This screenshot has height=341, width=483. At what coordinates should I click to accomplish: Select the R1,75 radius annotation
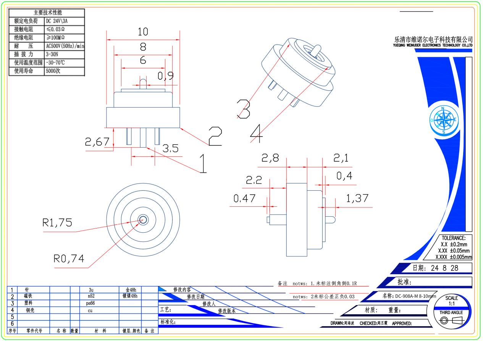(x=57, y=224)
